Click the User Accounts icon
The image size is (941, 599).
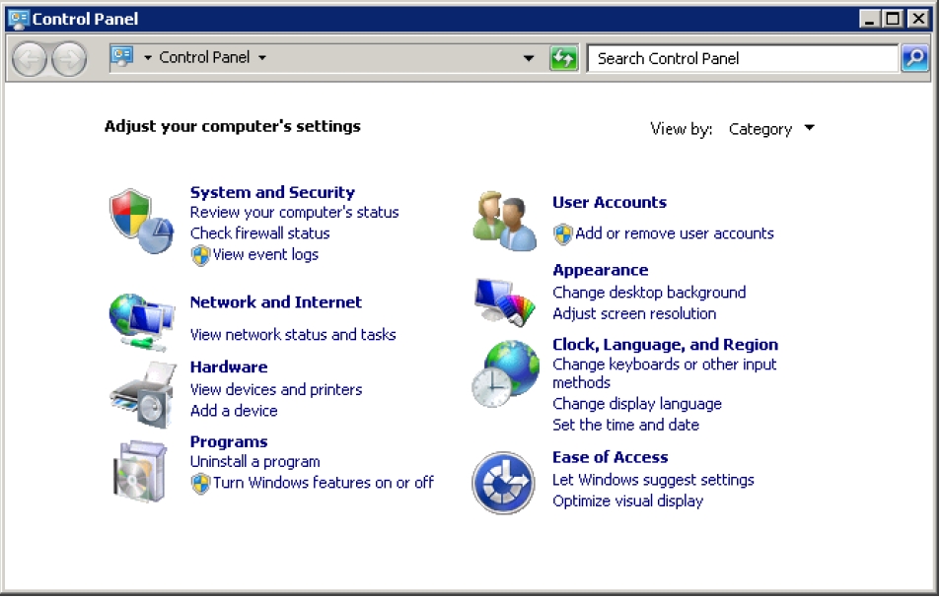tap(504, 213)
